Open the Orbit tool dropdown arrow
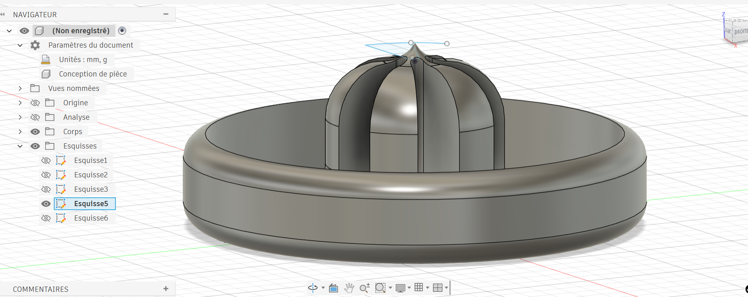The image size is (748, 297). coord(323,288)
